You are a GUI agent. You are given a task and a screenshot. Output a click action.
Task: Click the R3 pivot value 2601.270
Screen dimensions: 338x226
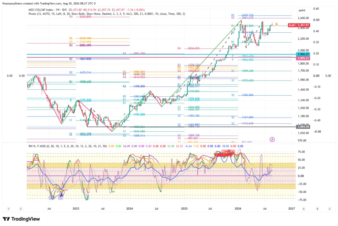tap(248, 18)
